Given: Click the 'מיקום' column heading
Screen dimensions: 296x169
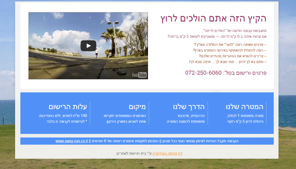Looking at the screenshot, I should 137,107.
